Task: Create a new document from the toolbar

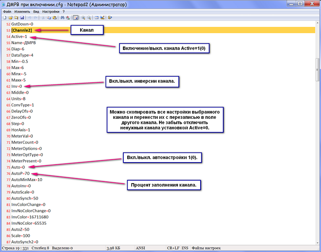Action: pyautogui.click(x=5, y=18)
